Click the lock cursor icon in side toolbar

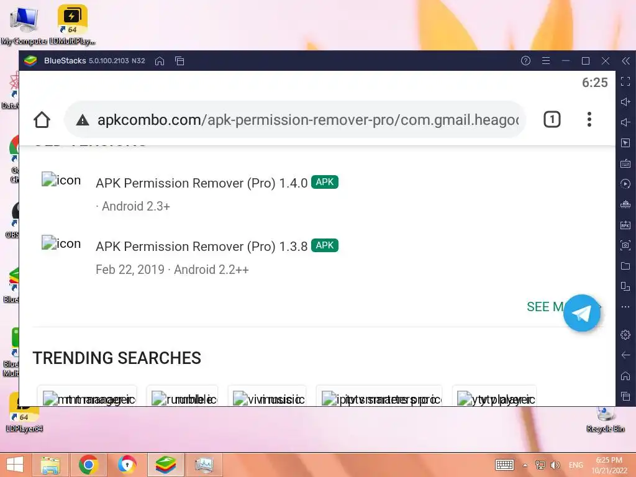tap(625, 143)
